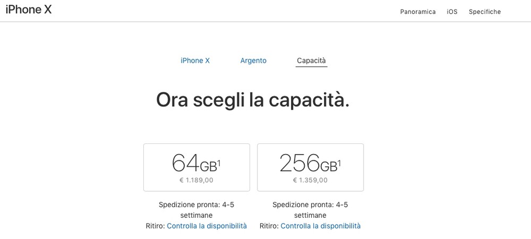Viewport: 531px width, 239px height.
Task: Open footnote 1 next to 64GB
Action: [x=219, y=162]
